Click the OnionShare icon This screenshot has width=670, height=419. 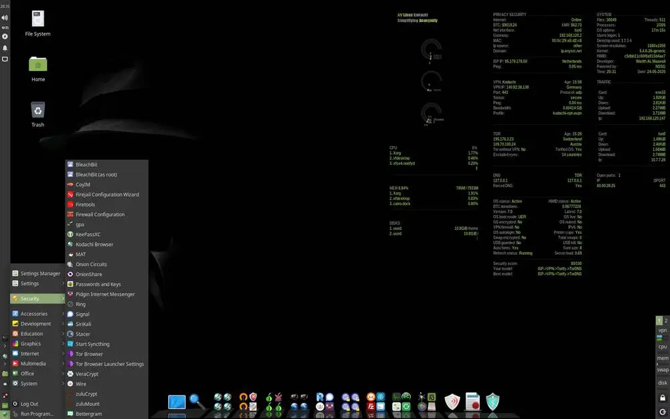(x=70, y=274)
